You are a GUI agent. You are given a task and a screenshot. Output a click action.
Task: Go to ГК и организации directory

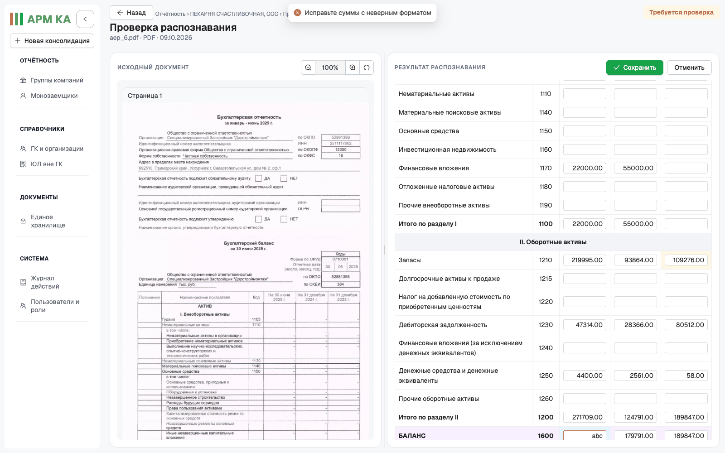click(52, 149)
